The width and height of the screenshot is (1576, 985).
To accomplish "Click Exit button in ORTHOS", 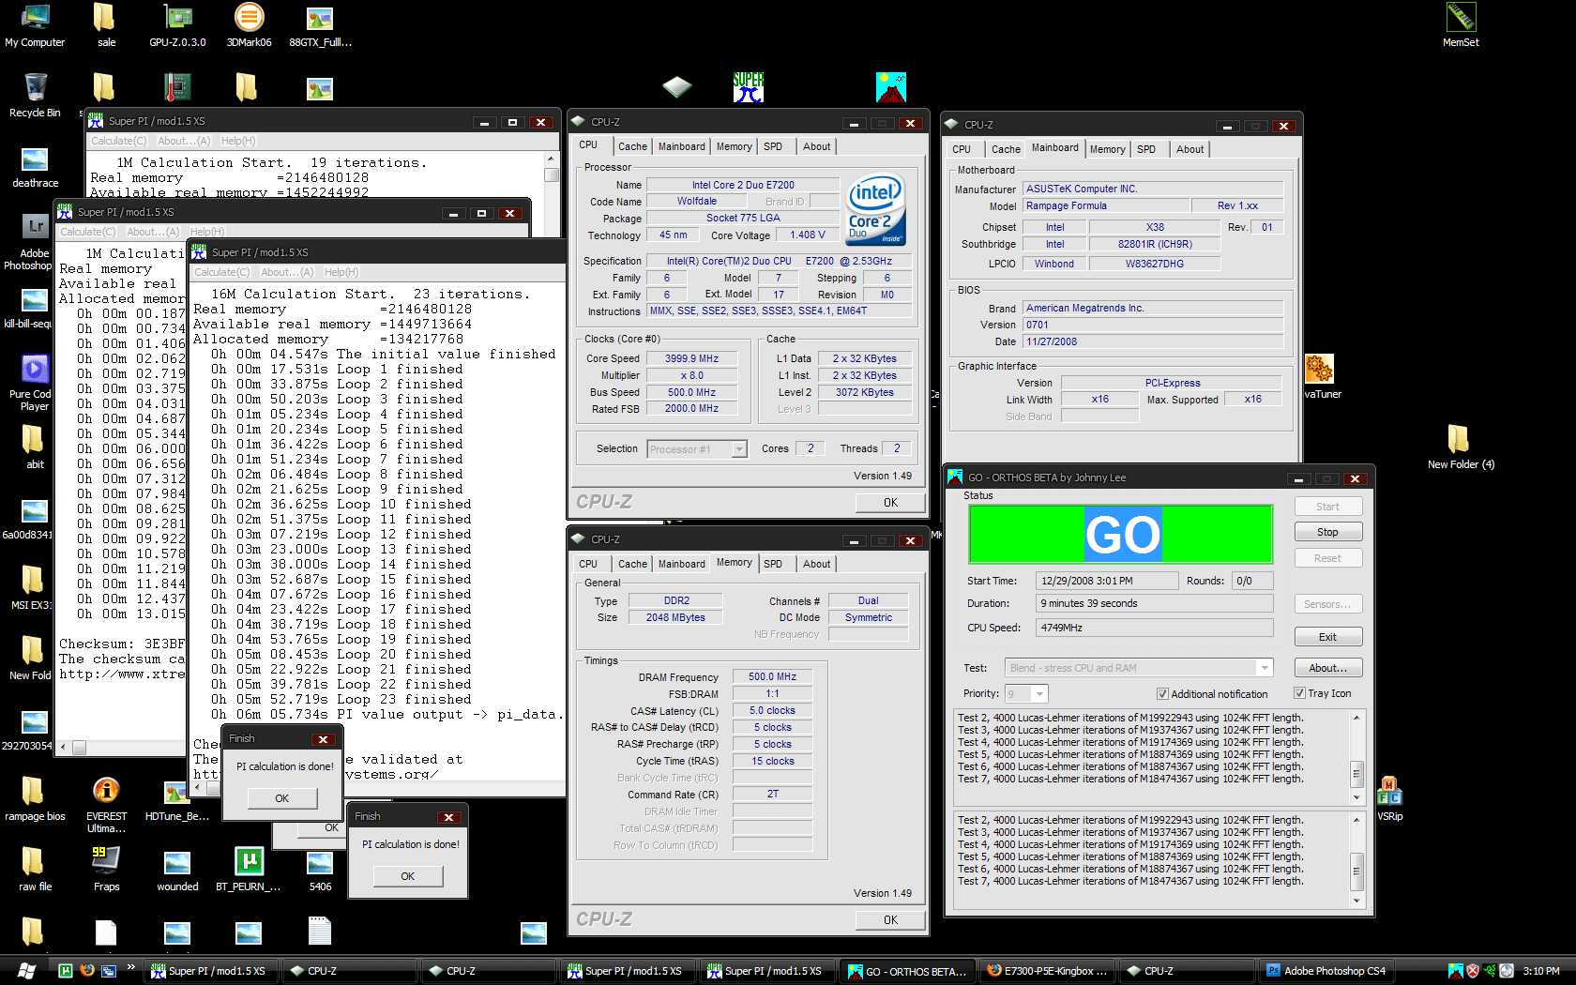I will click(x=1327, y=637).
